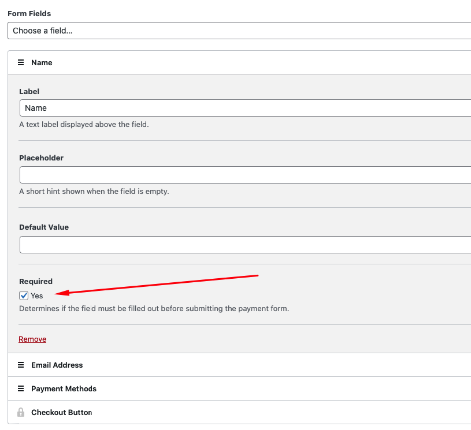Viewport: 471px width, 430px height.
Task: Click the red Remove link
Action: pyautogui.click(x=32, y=339)
